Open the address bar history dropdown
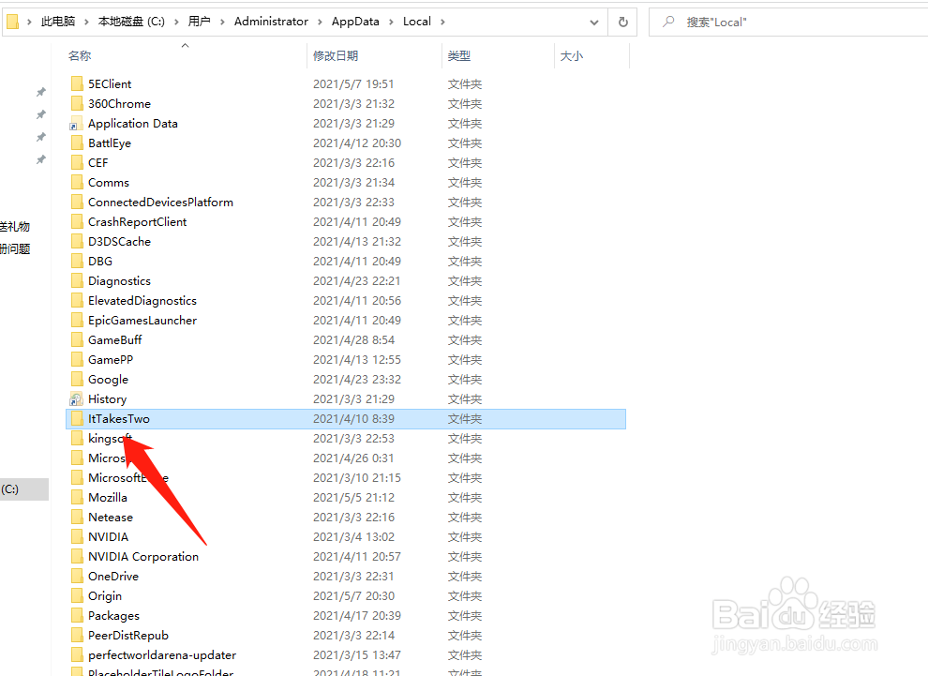Image resolution: width=928 pixels, height=676 pixels. click(594, 23)
